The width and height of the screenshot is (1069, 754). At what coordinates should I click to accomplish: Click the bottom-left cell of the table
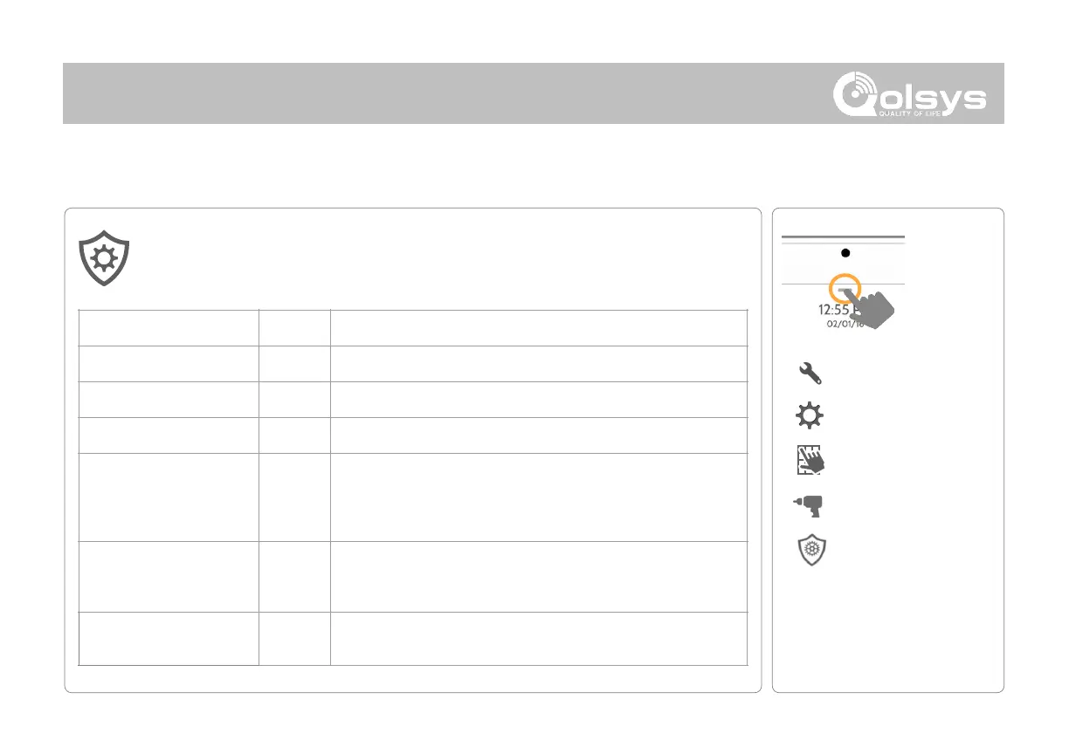[x=169, y=639]
